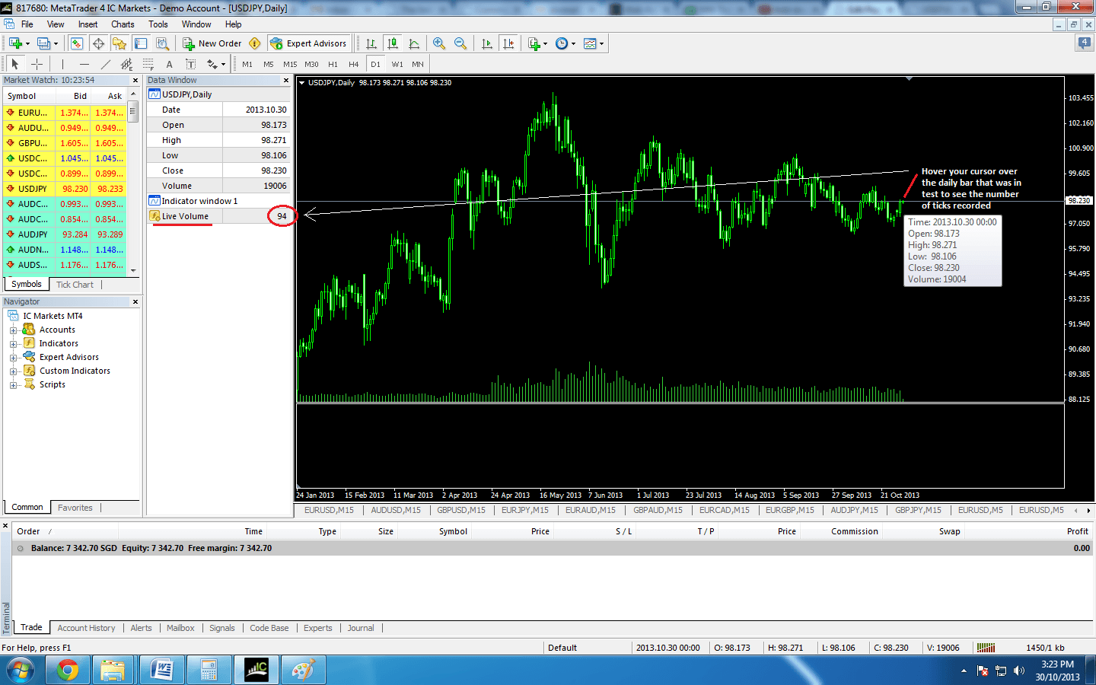Draw a horizontal line on the chart
Image resolution: width=1096 pixels, height=685 pixels.
point(84,64)
